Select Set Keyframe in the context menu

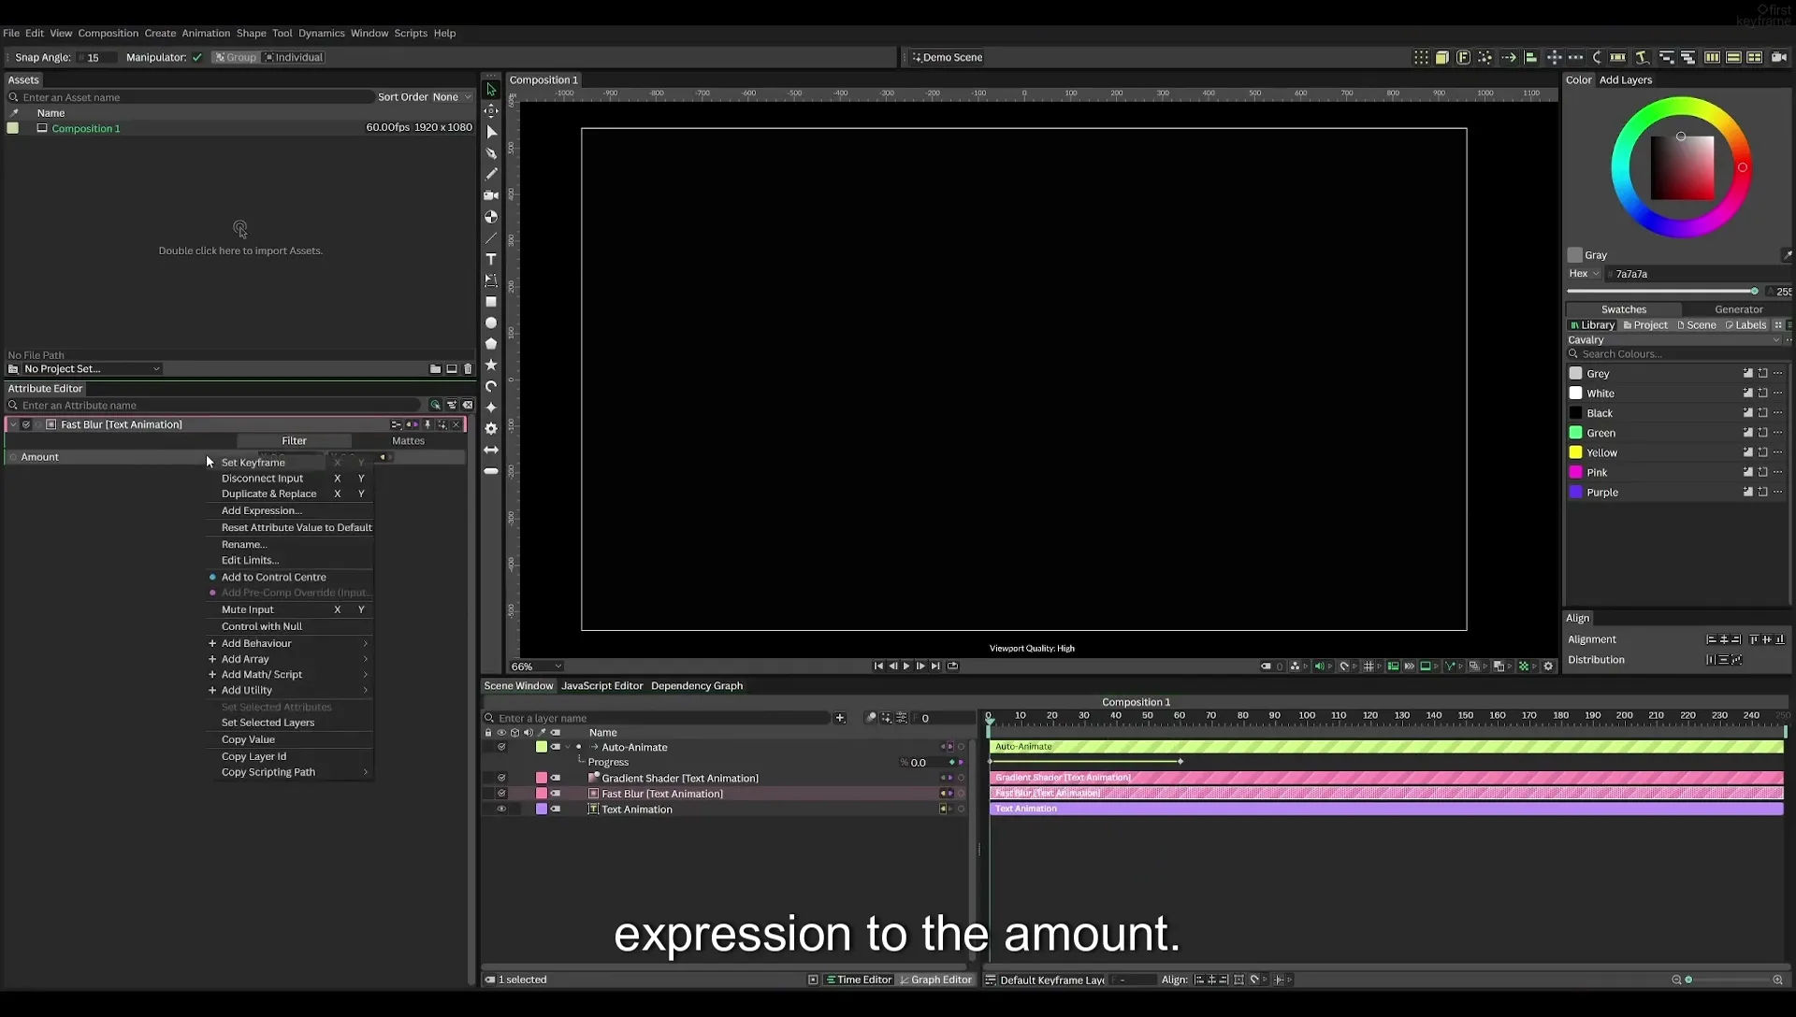tap(253, 463)
